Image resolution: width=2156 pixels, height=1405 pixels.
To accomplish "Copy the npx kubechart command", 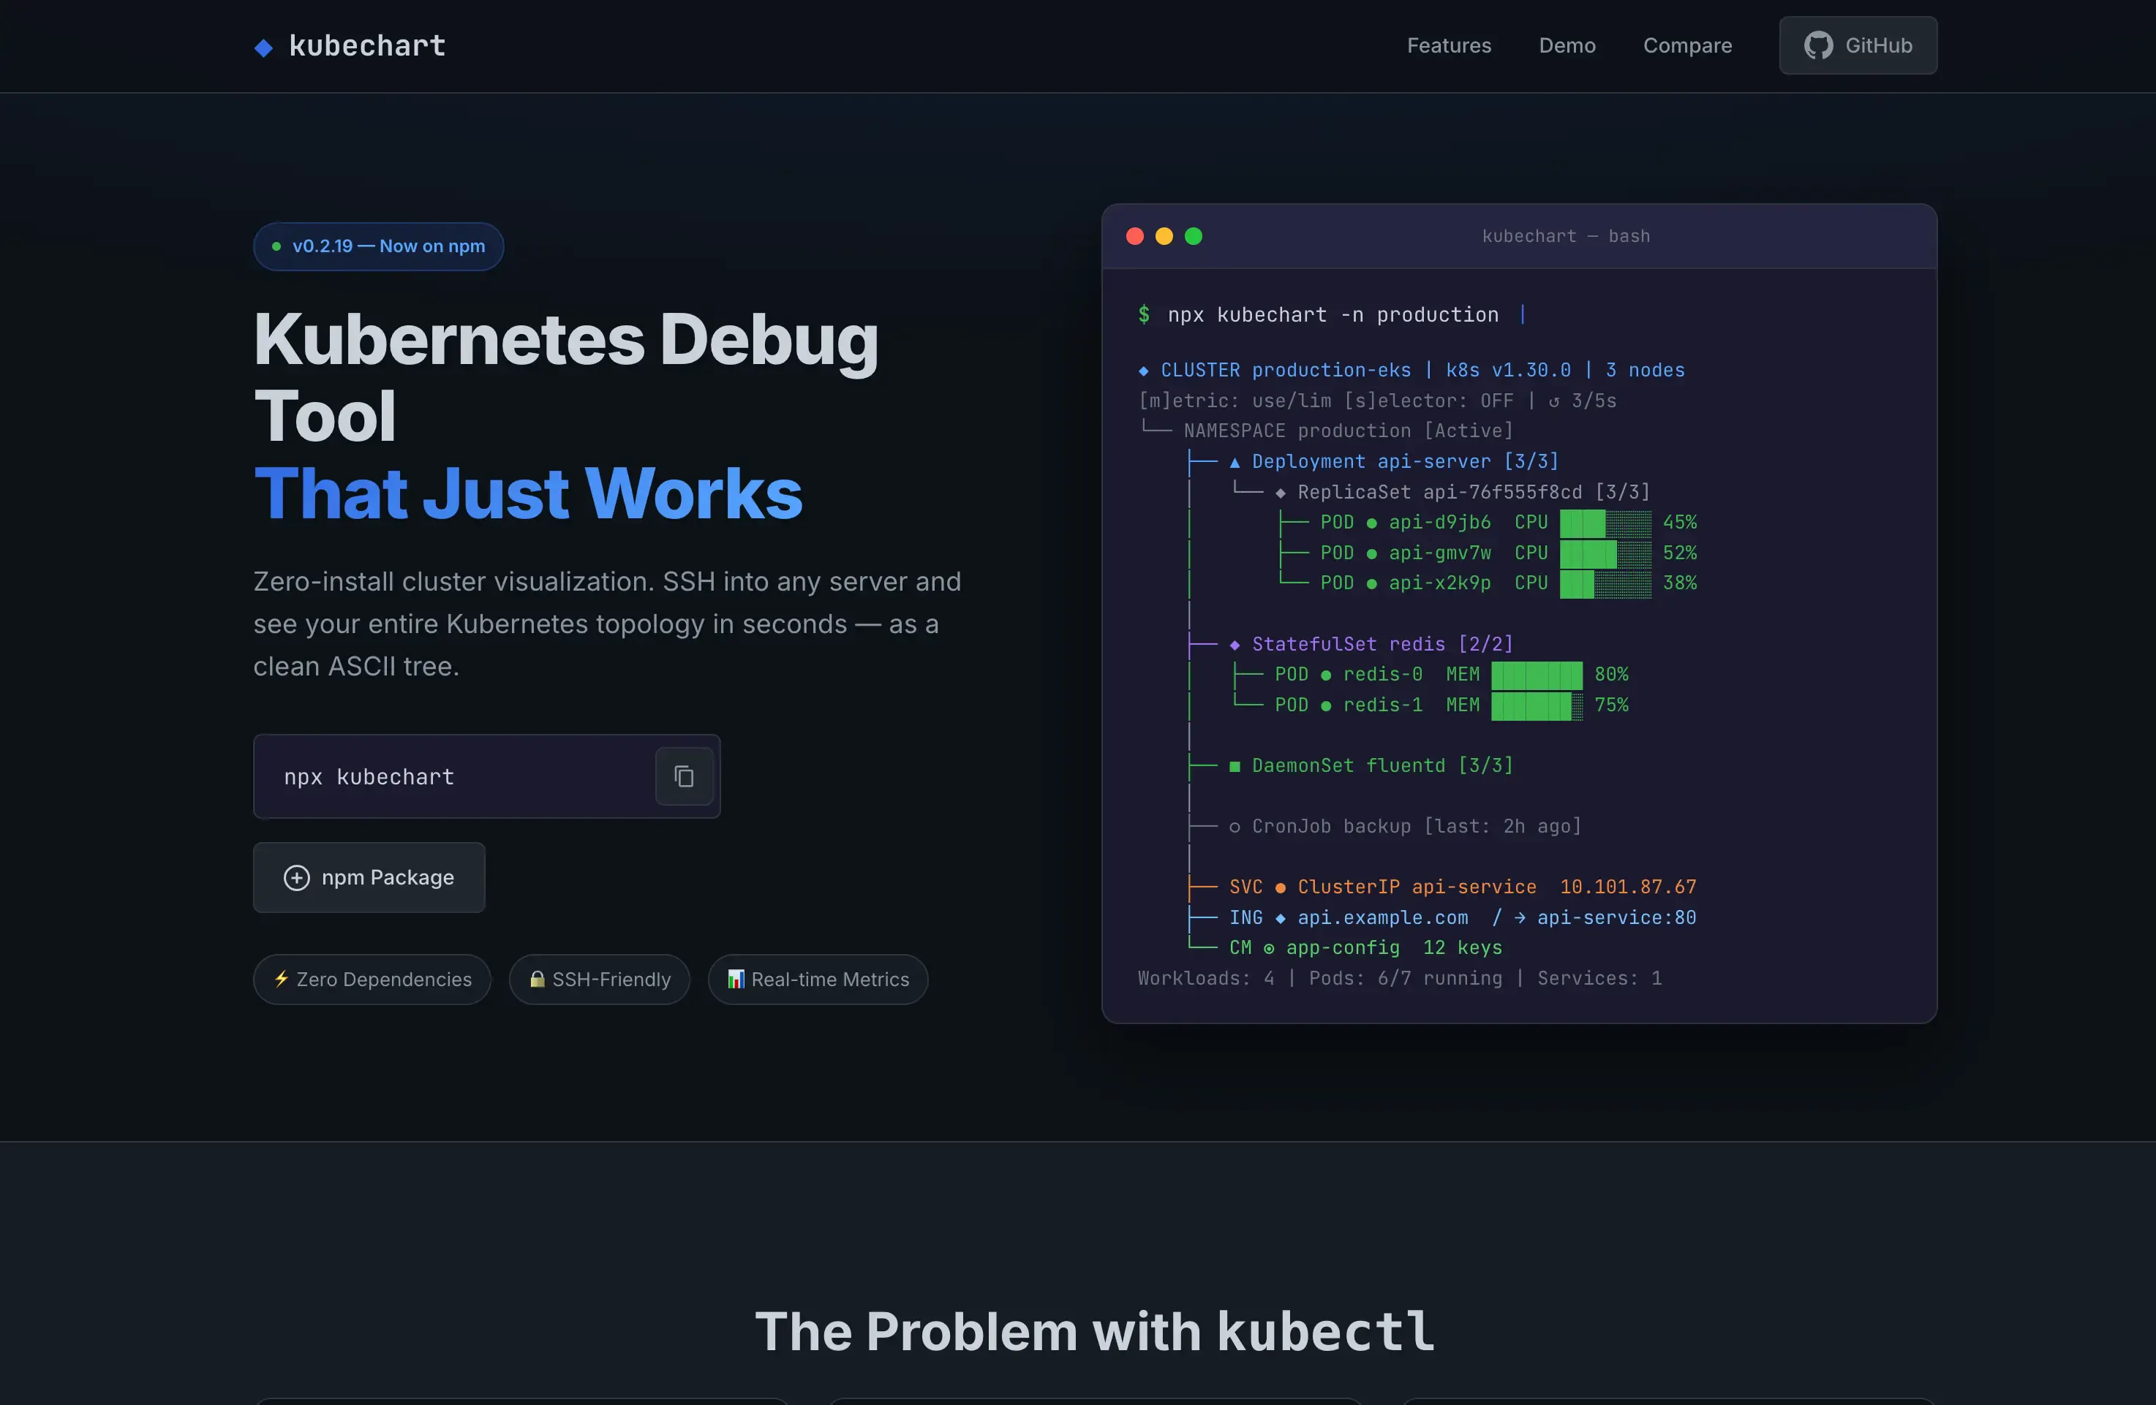I will [684, 776].
